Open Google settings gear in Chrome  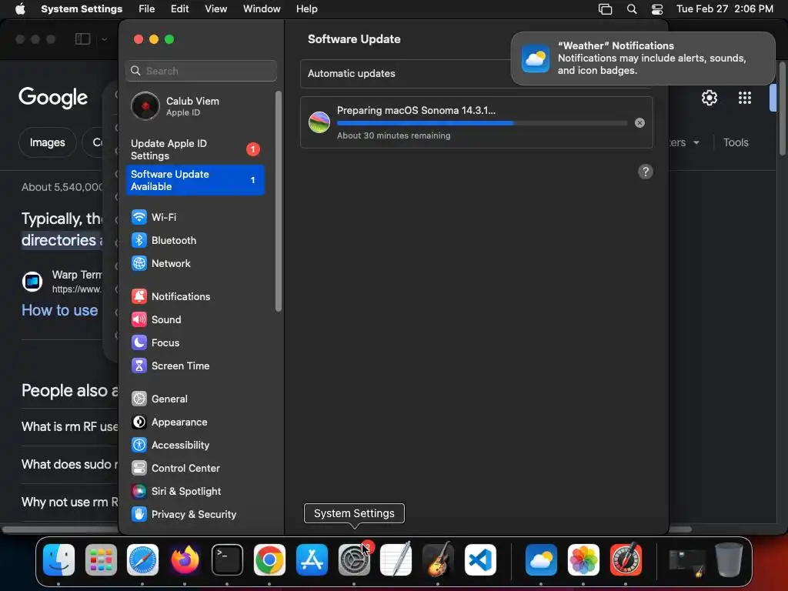coord(709,98)
